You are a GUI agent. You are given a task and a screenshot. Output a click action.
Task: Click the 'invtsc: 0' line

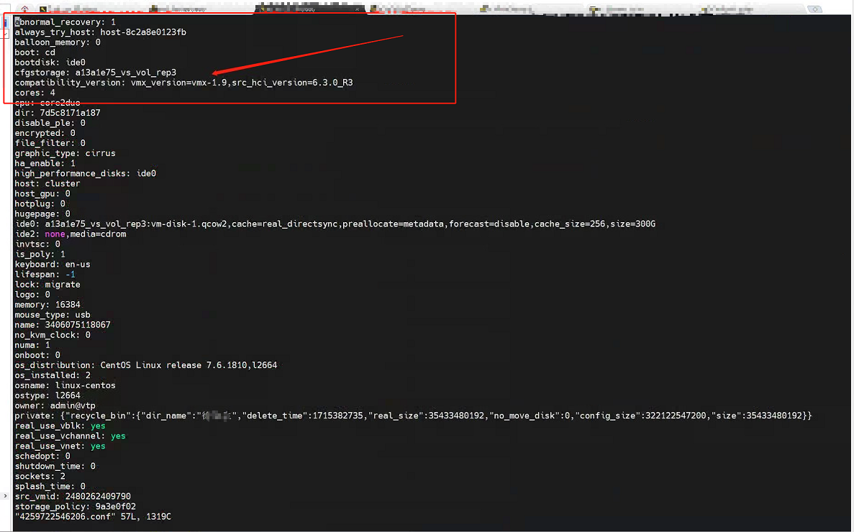pos(37,244)
